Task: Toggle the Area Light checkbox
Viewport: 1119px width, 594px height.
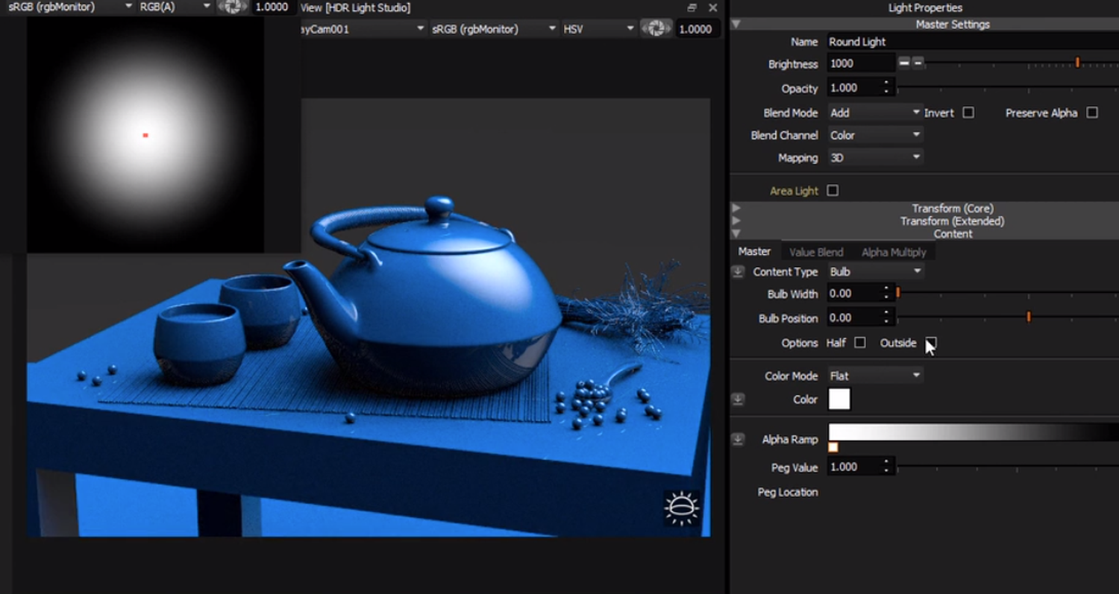Action: click(x=833, y=190)
